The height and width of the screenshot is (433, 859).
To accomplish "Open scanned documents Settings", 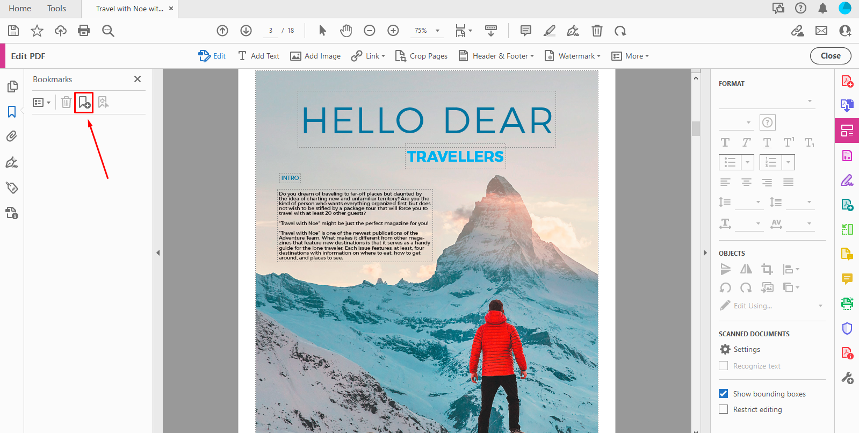I will pyautogui.click(x=740, y=349).
